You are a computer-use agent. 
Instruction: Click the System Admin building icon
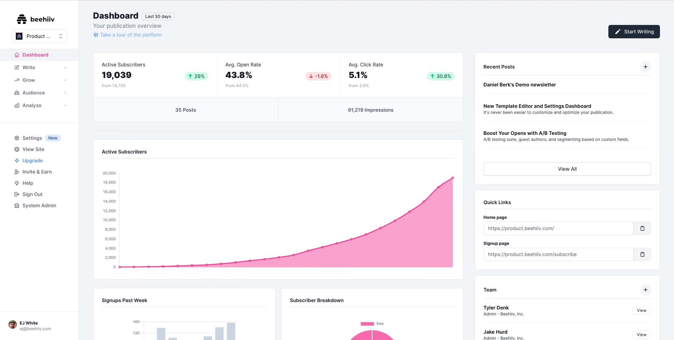point(17,205)
